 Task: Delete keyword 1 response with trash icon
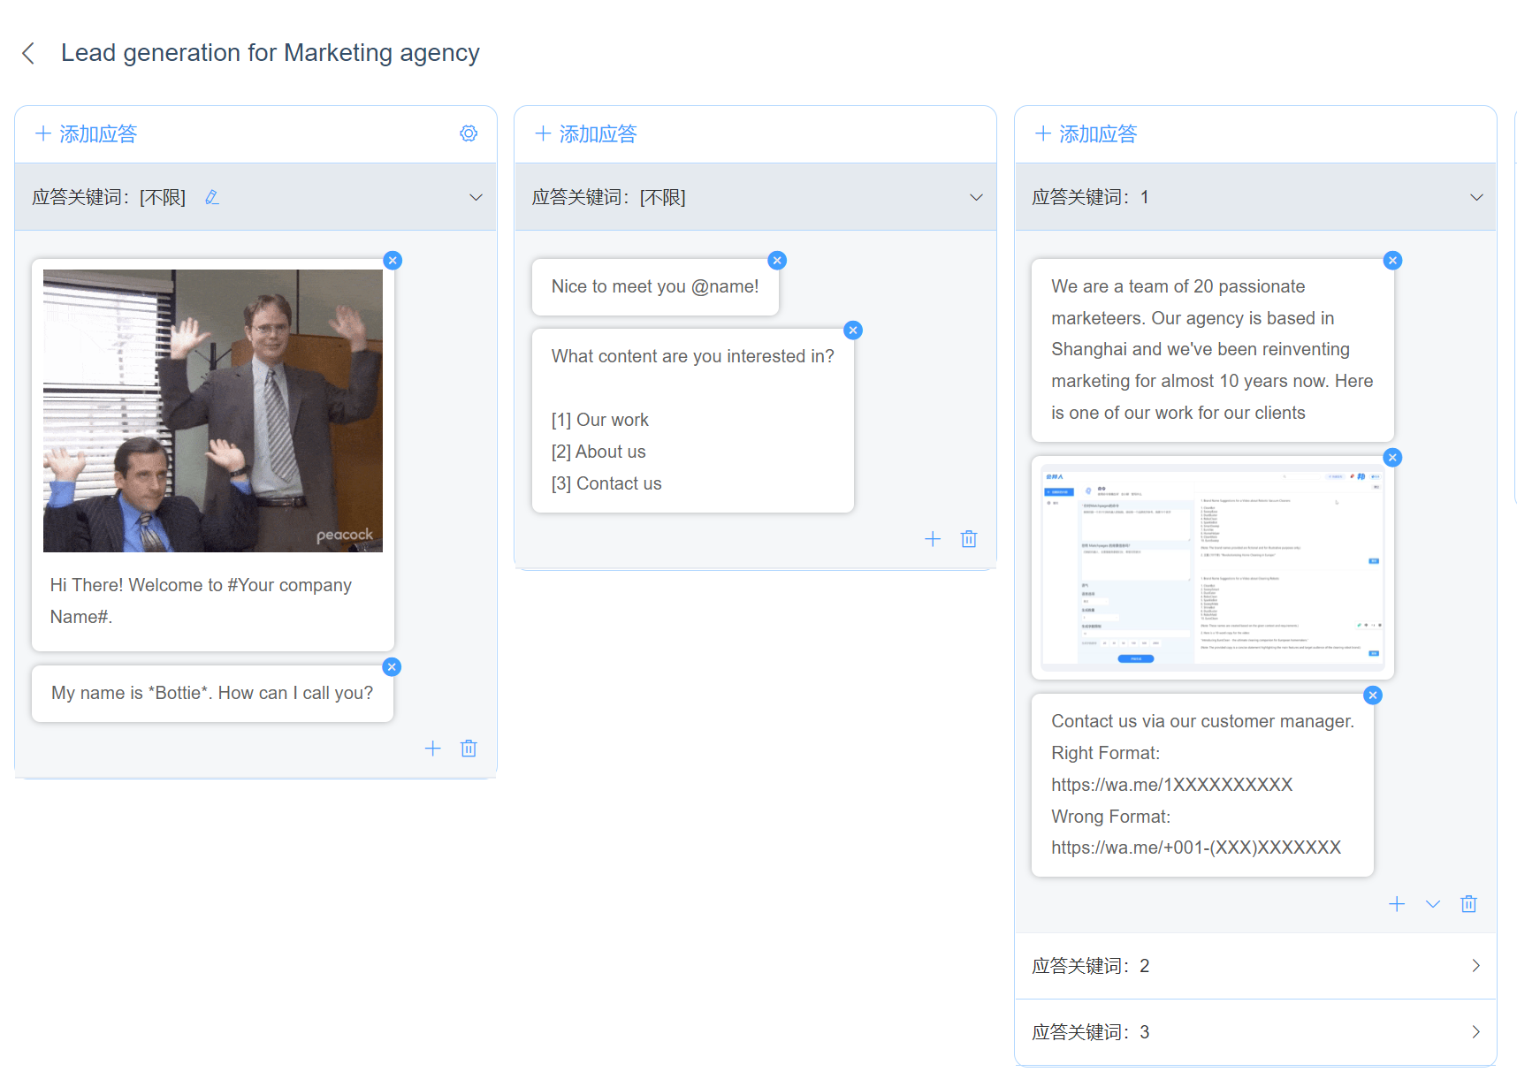point(1468,904)
